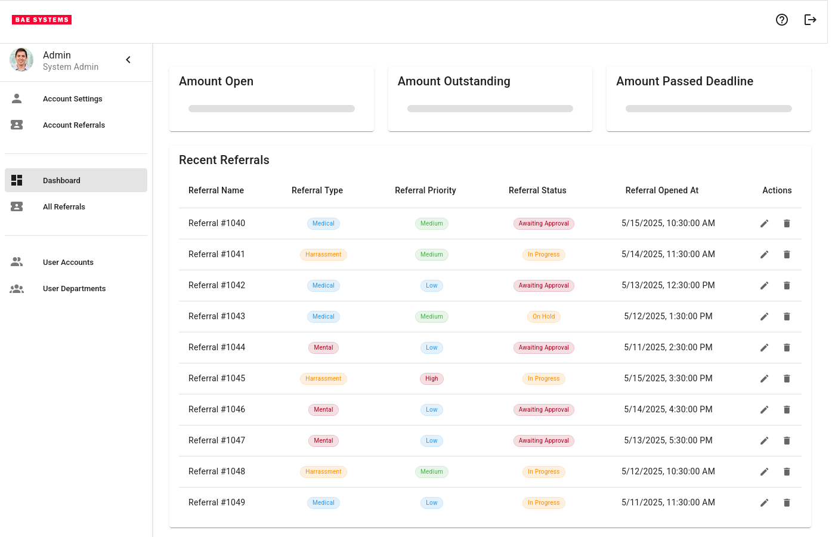
Task: Click the Referral Name column header
Action: 216,190
